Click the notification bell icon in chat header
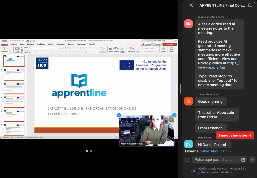 tap(250, 5)
